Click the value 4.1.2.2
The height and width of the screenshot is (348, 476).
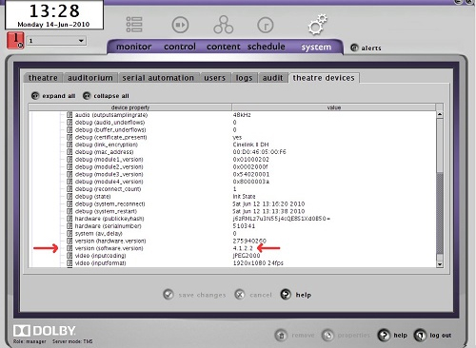(x=243, y=248)
